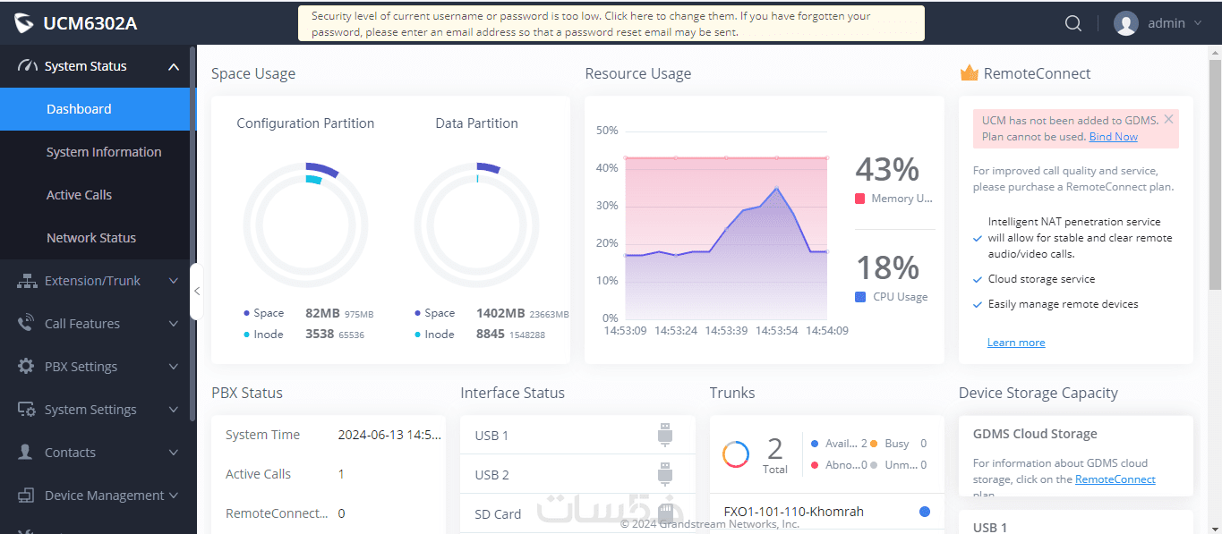Click the PBX Settings gear icon
1222x534 pixels.
[27, 367]
